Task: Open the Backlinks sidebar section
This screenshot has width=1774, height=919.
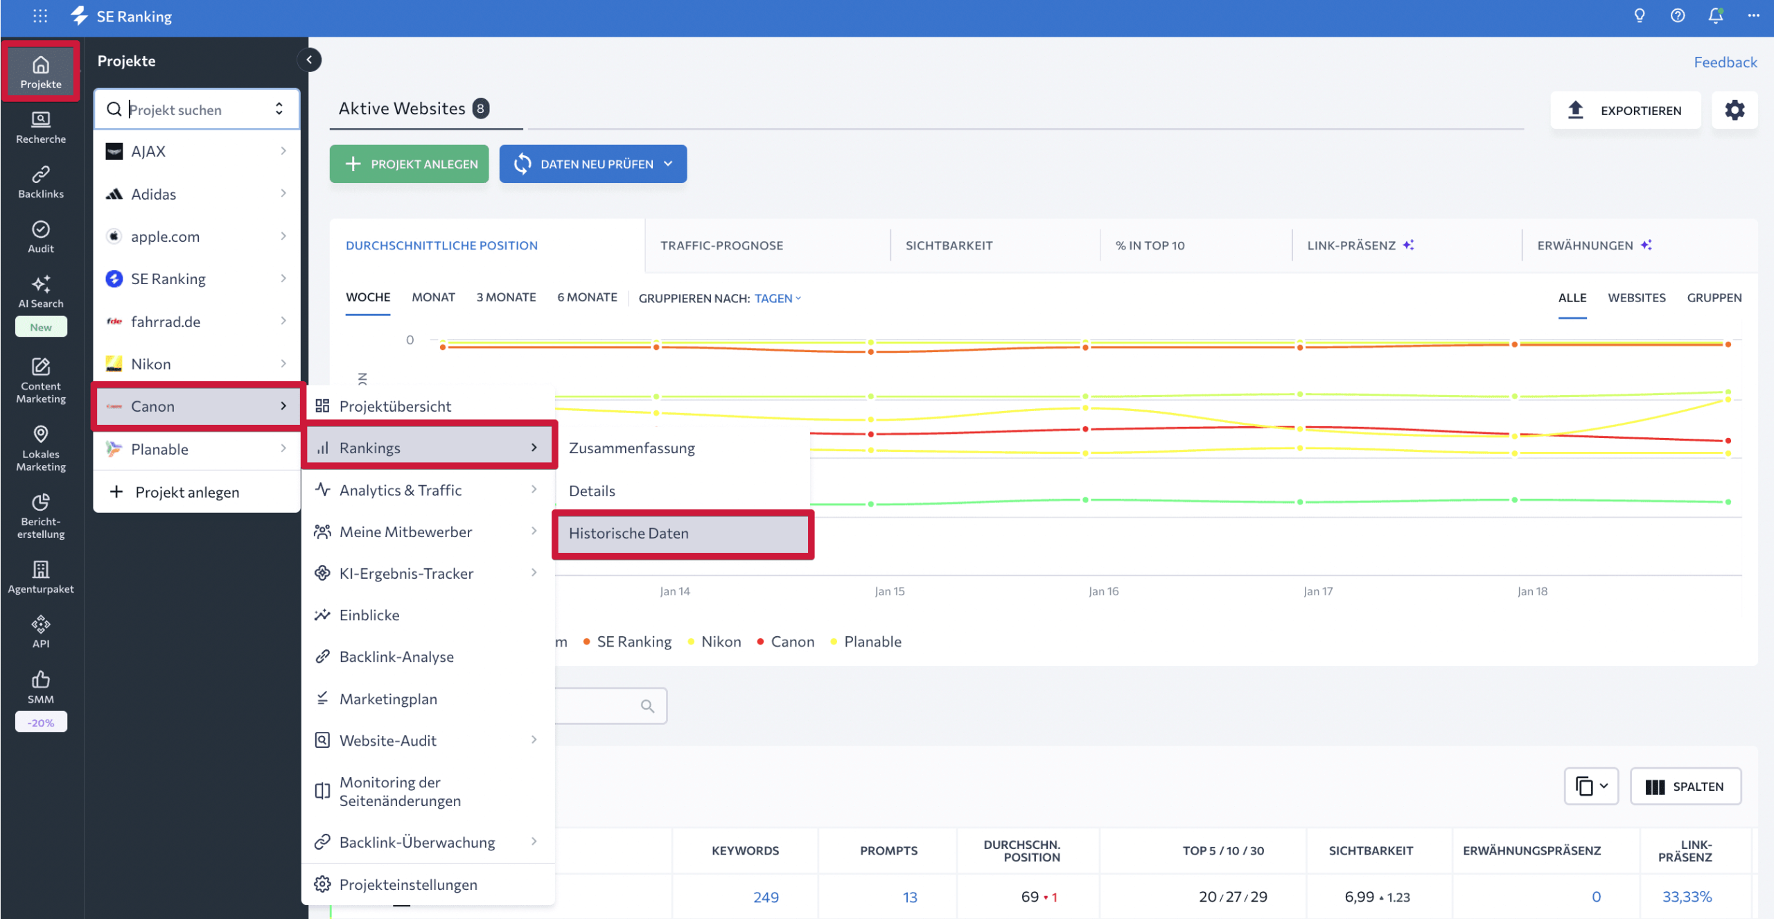Action: pyautogui.click(x=41, y=182)
